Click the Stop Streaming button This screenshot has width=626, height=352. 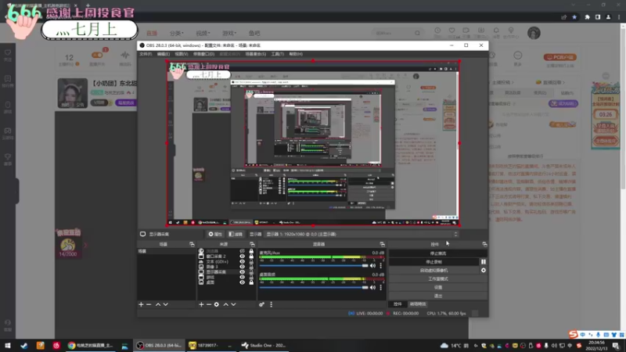click(x=438, y=253)
